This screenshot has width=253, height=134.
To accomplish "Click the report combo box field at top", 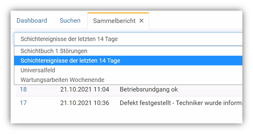I will 128,39.
